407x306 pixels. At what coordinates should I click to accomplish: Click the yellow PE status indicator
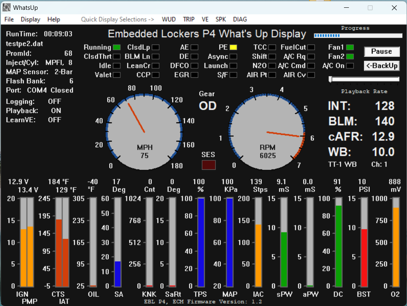point(233,47)
